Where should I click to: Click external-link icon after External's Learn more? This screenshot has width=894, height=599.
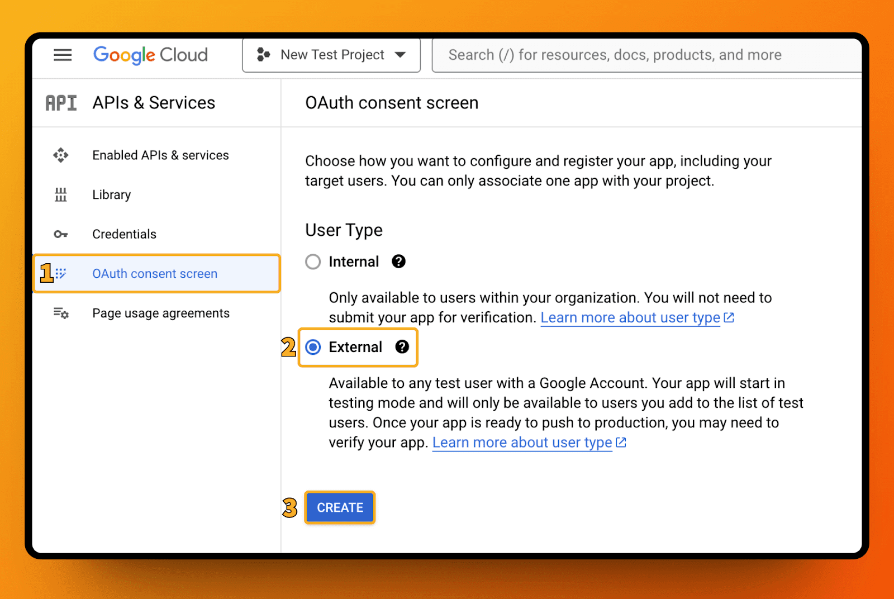pyautogui.click(x=621, y=443)
